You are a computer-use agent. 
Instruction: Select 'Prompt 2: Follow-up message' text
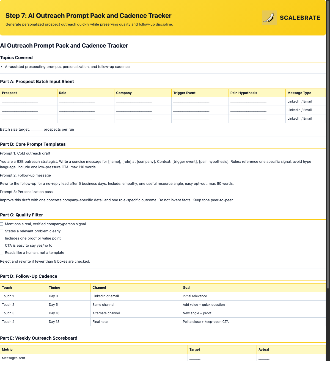pos(25,175)
